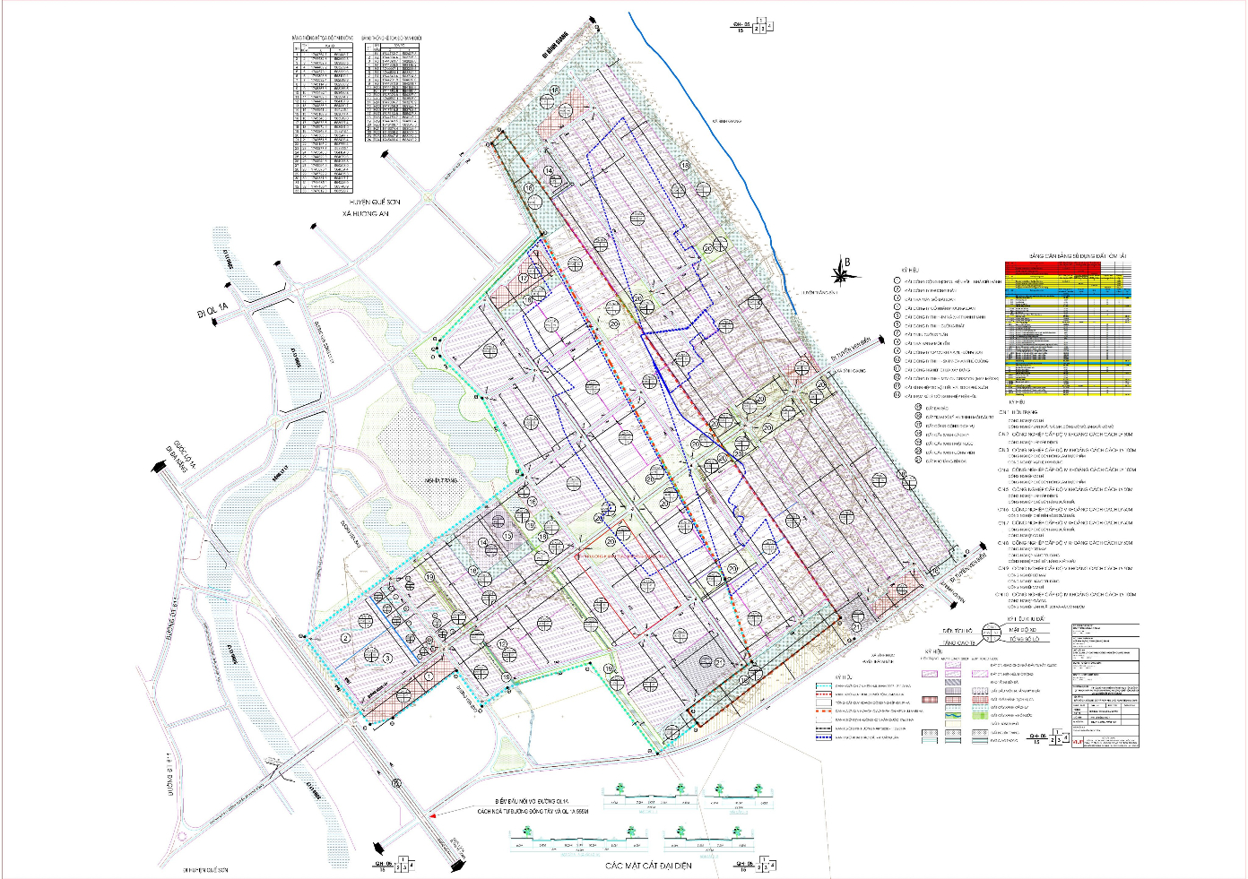Select the left coordinate table at top

pos(322,116)
